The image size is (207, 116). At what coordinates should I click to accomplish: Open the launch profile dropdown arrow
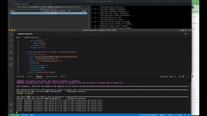177,77
